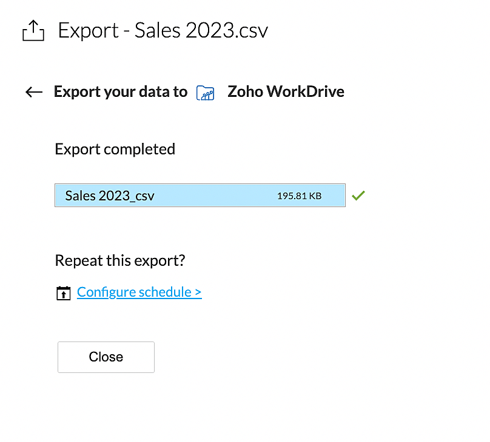The height and width of the screenshot is (442, 490).
Task: Click the "Export completed" status text
Action: coord(115,149)
